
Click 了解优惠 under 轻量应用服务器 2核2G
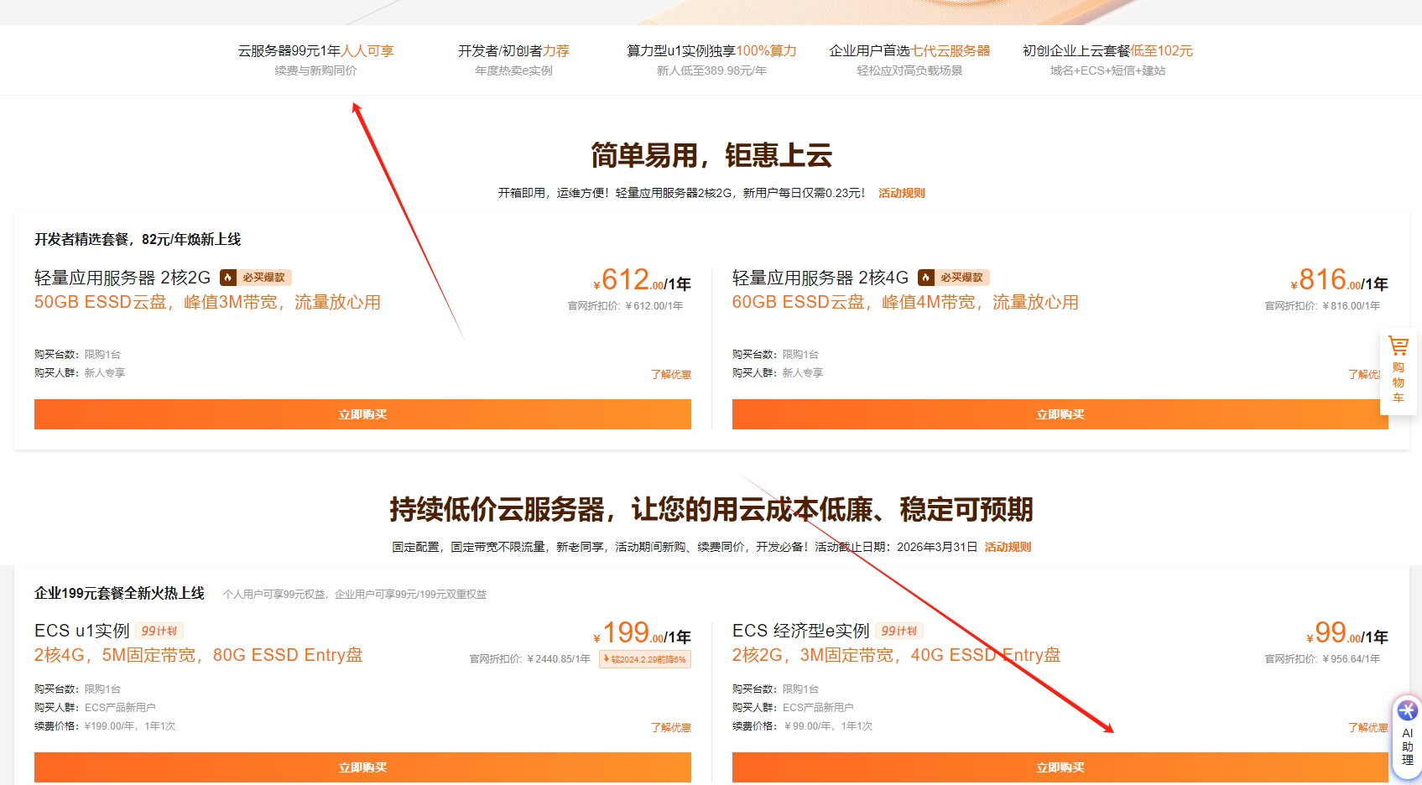click(669, 375)
